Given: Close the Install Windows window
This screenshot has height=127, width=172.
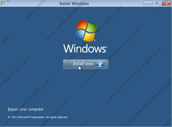Looking at the screenshot, I should [166, 3].
